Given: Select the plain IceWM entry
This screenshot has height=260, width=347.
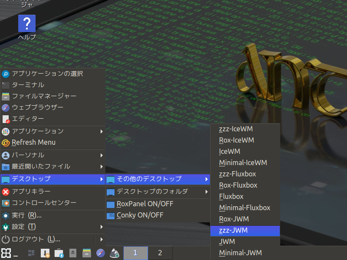Looking at the screenshot, I should click(245, 151).
